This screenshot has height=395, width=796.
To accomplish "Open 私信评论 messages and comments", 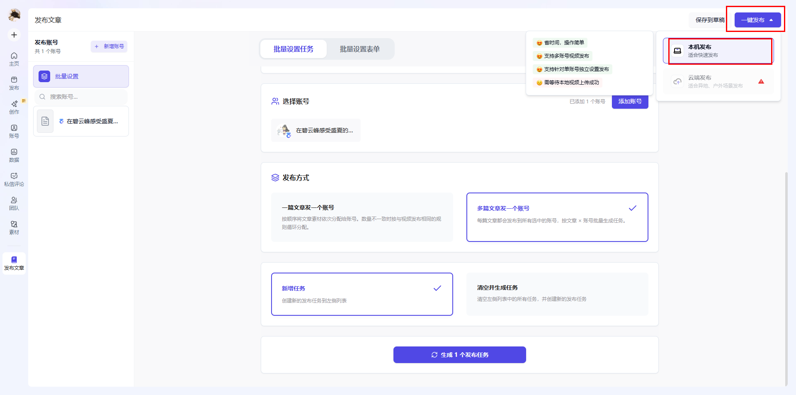I will click(x=14, y=180).
